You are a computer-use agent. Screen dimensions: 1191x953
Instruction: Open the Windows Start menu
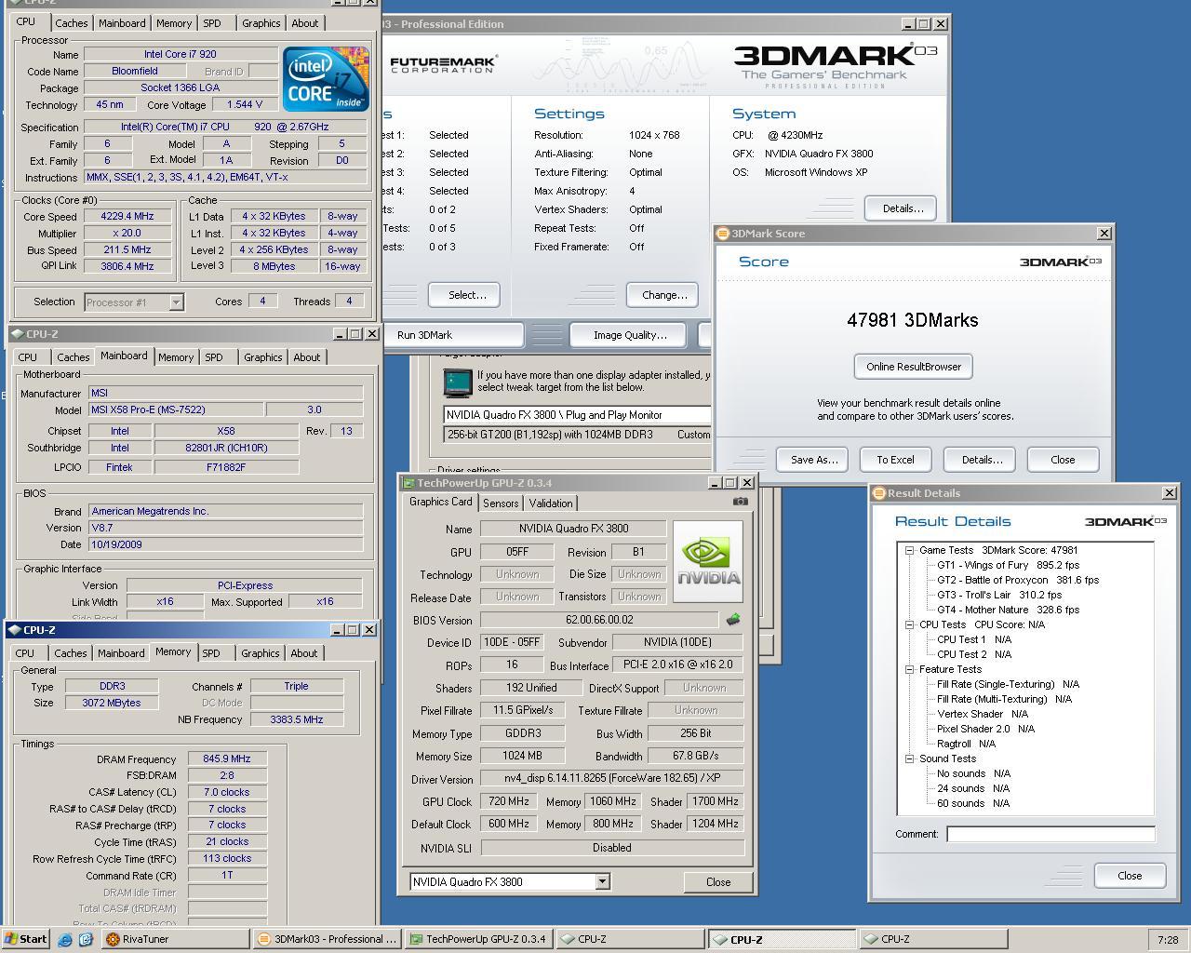pyautogui.click(x=26, y=939)
